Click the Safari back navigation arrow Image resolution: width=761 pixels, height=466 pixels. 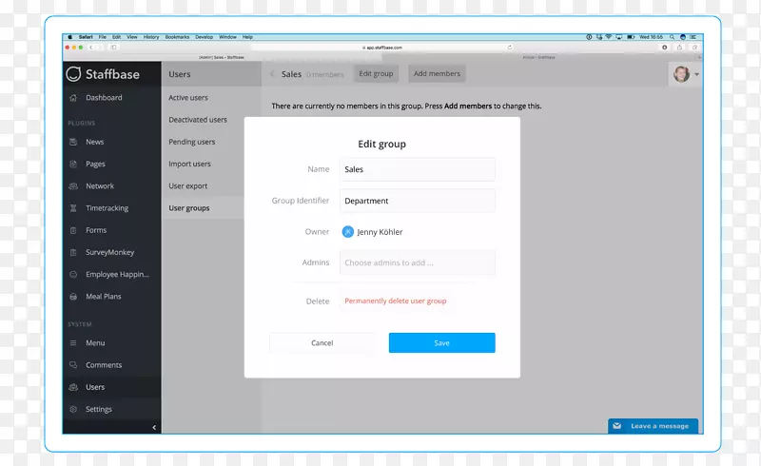pyautogui.click(x=90, y=48)
